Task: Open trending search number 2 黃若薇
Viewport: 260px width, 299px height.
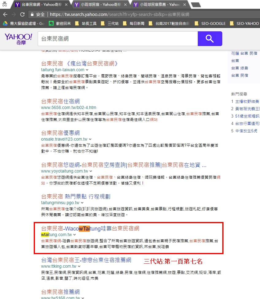Action: point(247,109)
